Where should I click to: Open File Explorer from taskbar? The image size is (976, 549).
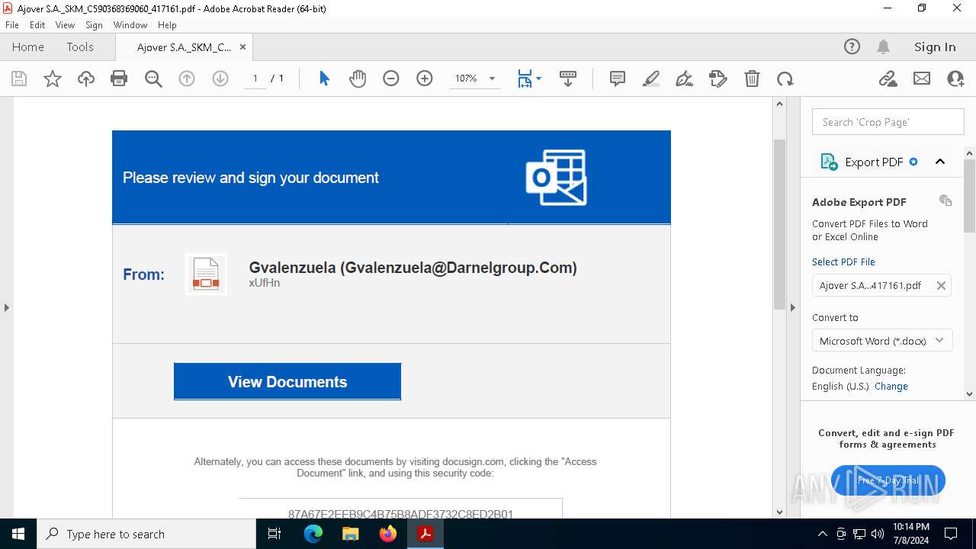click(x=350, y=534)
